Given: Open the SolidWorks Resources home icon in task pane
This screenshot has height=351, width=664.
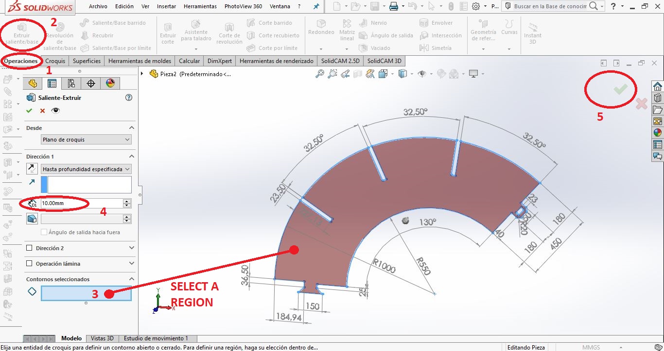Looking at the screenshot, I should point(658,86).
